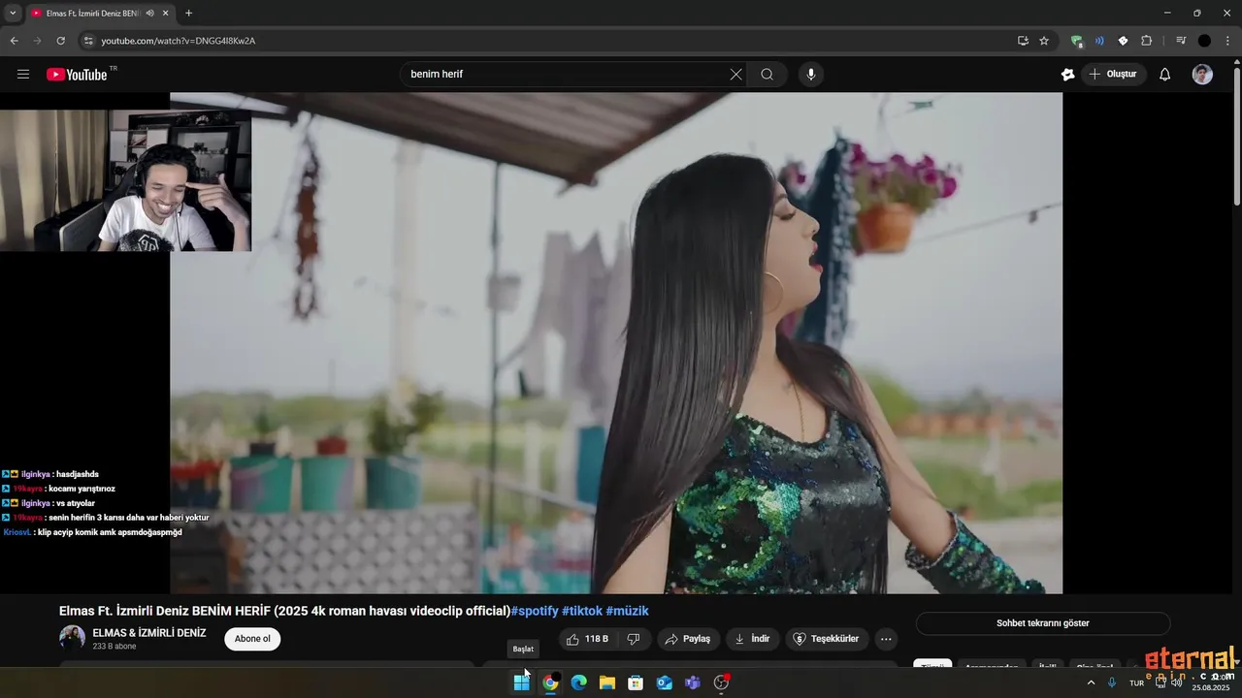Switch the TUR input language

point(1136,682)
